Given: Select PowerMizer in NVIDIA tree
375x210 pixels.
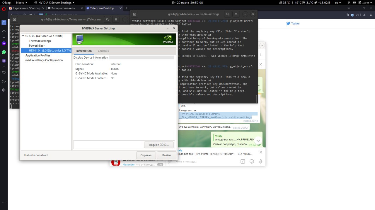Looking at the screenshot, I should coord(37,46).
